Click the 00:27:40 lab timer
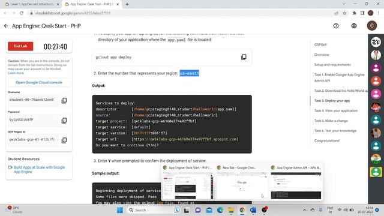 55,47
